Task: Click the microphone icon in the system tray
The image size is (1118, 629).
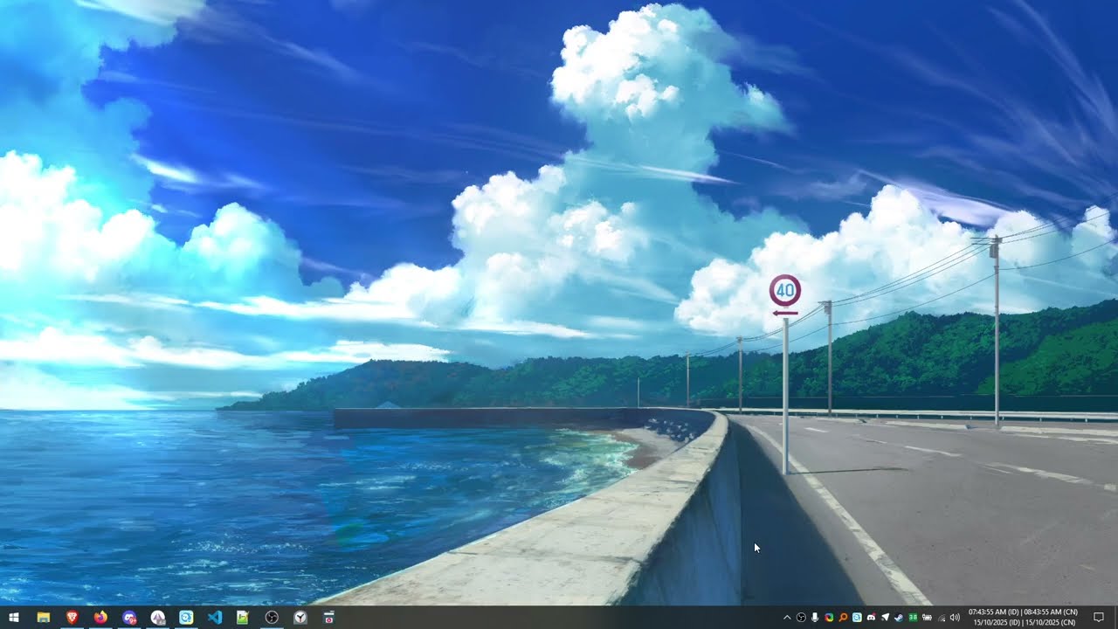Action: (x=815, y=618)
